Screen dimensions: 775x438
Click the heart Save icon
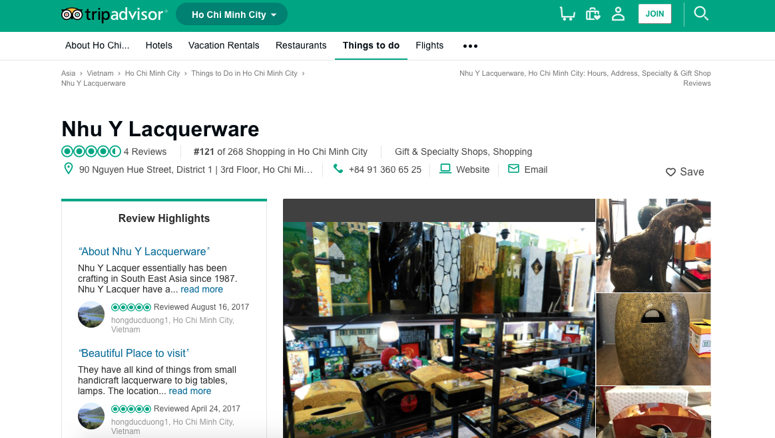[x=670, y=172]
